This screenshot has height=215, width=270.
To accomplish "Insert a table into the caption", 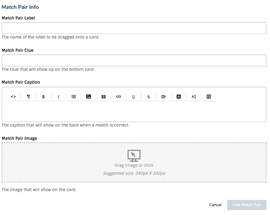I will pyautogui.click(x=104, y=96).
